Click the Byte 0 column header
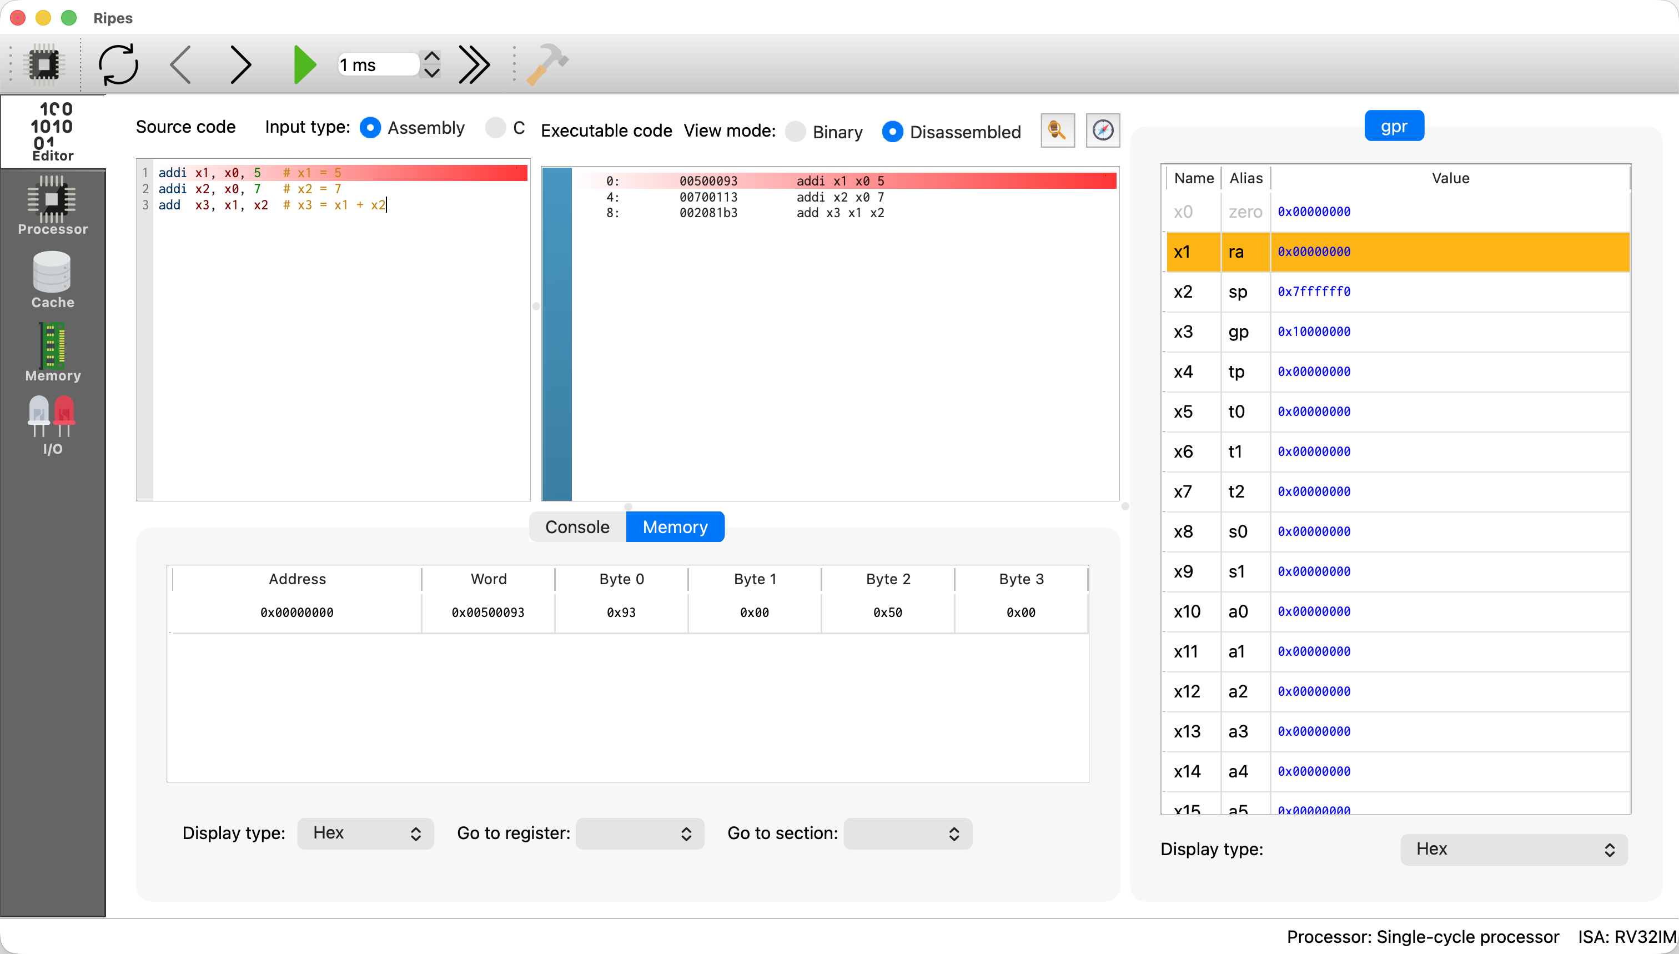The image size is (1679, 954). 621,579
